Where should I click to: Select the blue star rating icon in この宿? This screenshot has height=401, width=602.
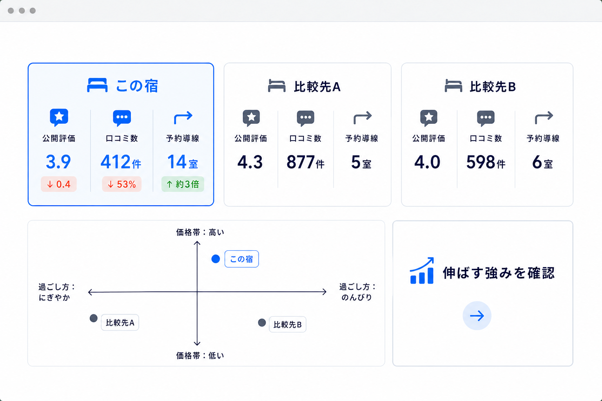59,117
